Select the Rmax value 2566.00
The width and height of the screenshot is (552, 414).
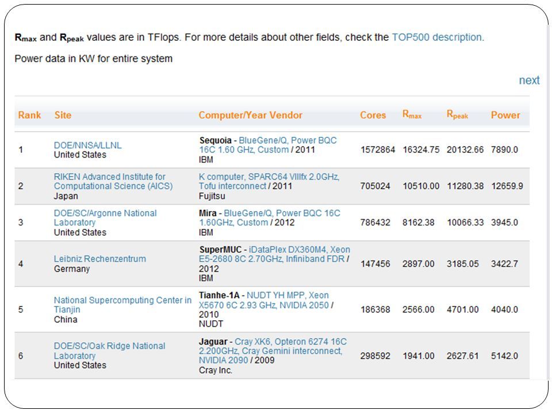click(x=419, y=309)
